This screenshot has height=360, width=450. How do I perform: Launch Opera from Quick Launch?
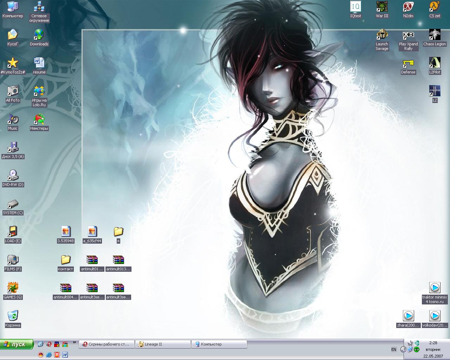point(49,344)
